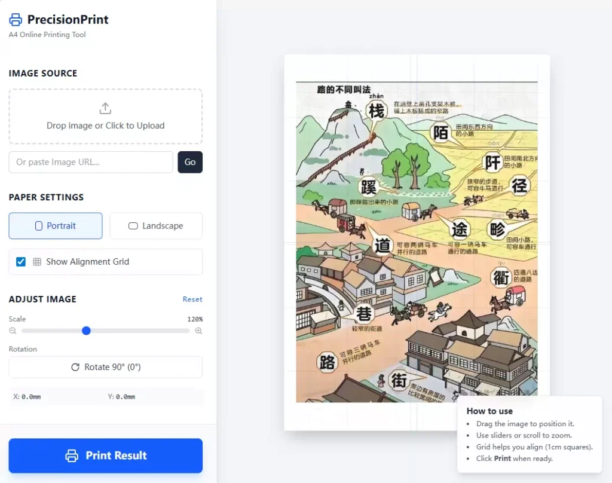Click the PrecisionPrint printer logo icon

coord(16,20)
